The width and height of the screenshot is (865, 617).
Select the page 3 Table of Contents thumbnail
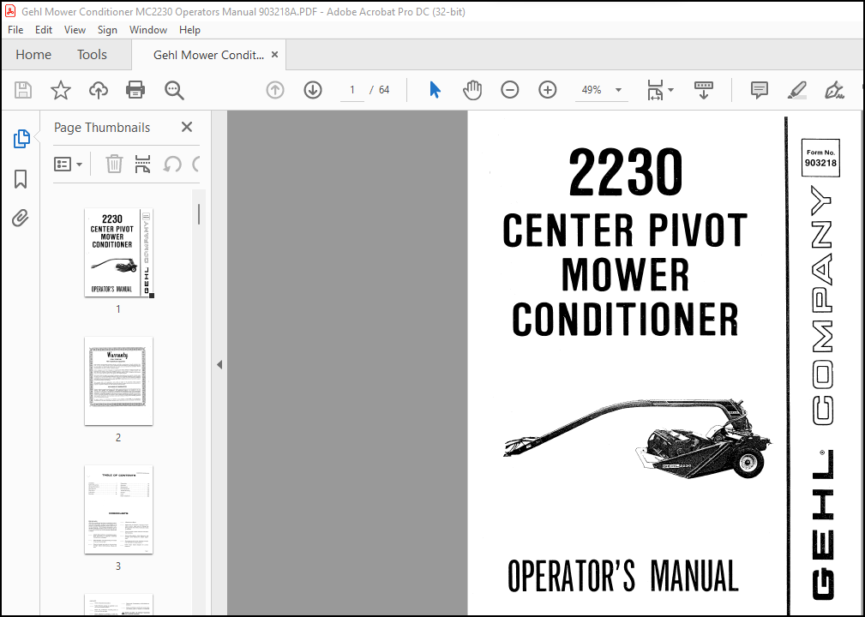(118, 510)
